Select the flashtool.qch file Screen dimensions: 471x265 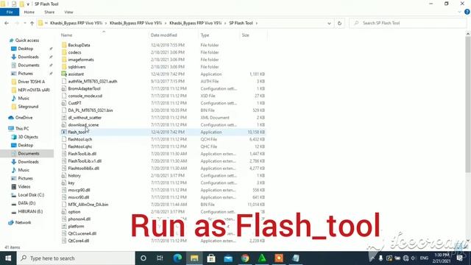click(x=80, y=139)
